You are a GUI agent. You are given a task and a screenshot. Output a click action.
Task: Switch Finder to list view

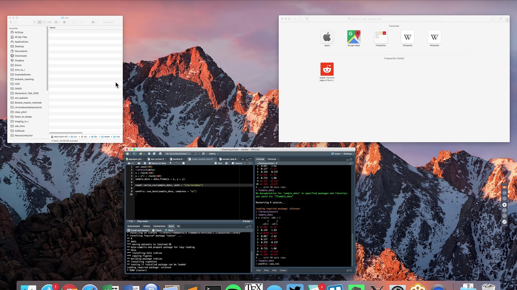(39, 22)
